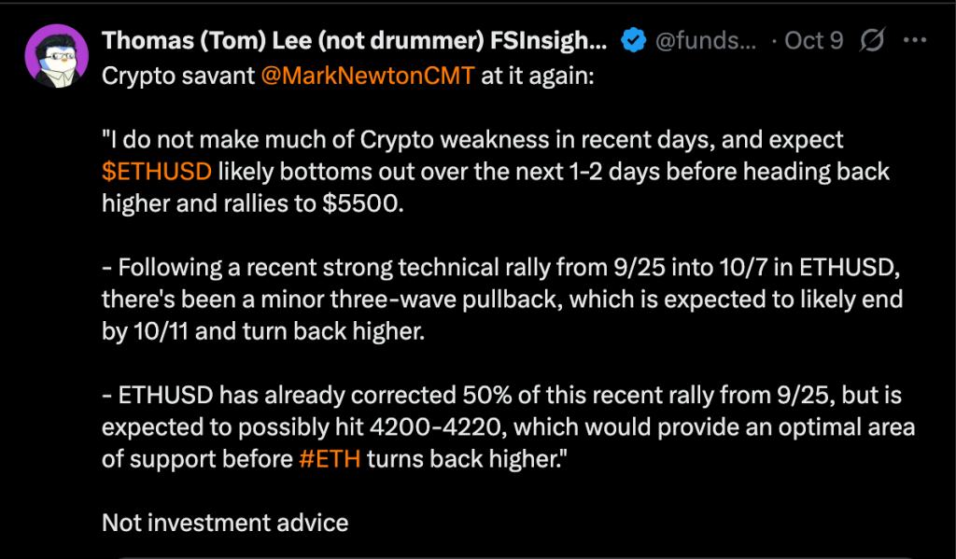This screenshot has width=956, height=559.
Task: Click the "Crypto savant" intro text
Action: 177,76
